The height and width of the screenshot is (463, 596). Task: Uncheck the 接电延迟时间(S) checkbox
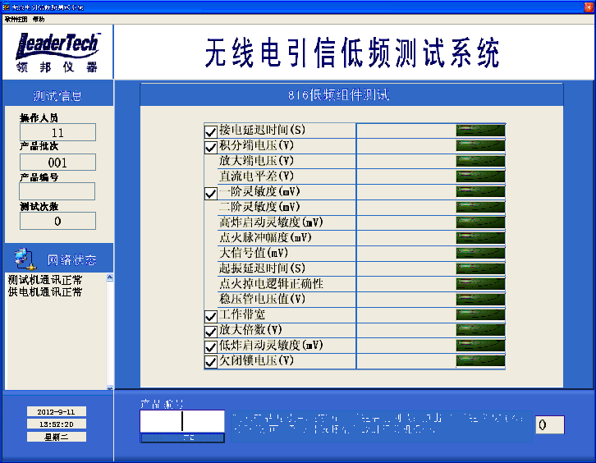[x=211, y=131]
